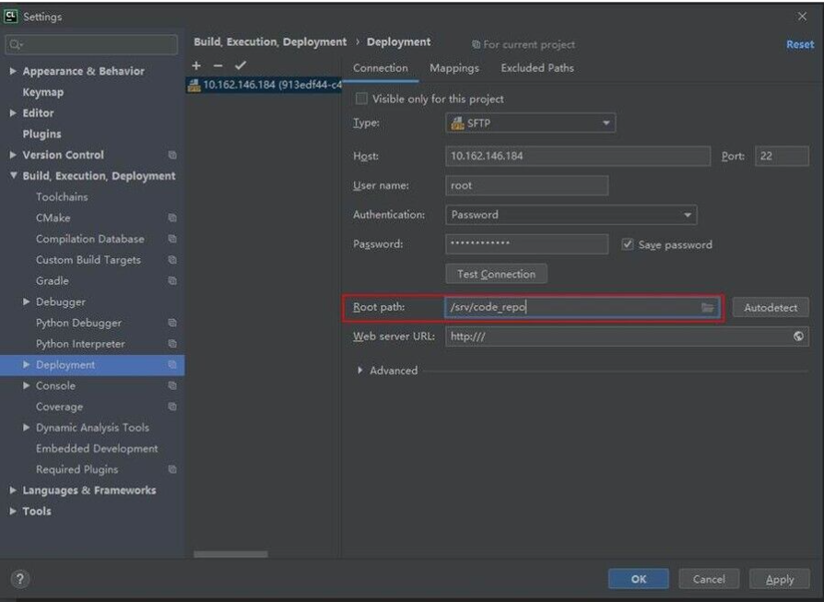Toggle the Save password checkbox
This screenshot has width=824, height=602.
click(x=628, y=244)
